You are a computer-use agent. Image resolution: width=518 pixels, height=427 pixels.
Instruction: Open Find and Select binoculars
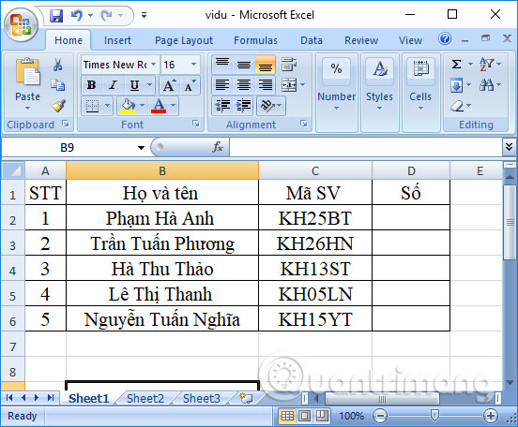point(487,85)
